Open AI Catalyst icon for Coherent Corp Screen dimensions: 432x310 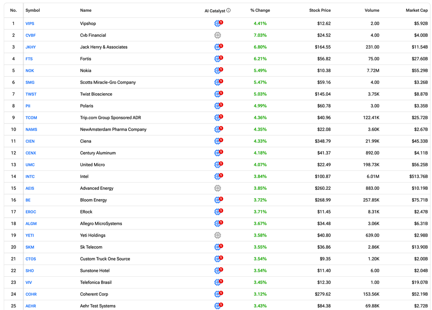[x=218, y=294]
